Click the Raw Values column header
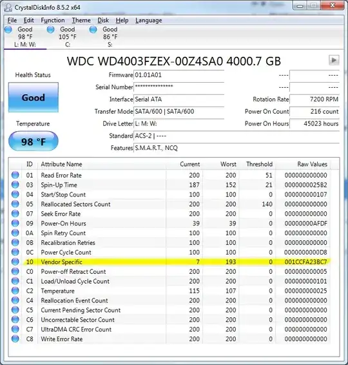348x365 pixels. (x=313, y=164)
